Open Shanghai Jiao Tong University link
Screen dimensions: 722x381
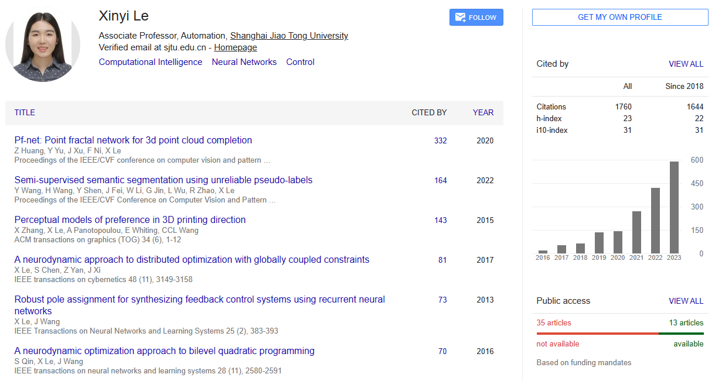[289, 36]
